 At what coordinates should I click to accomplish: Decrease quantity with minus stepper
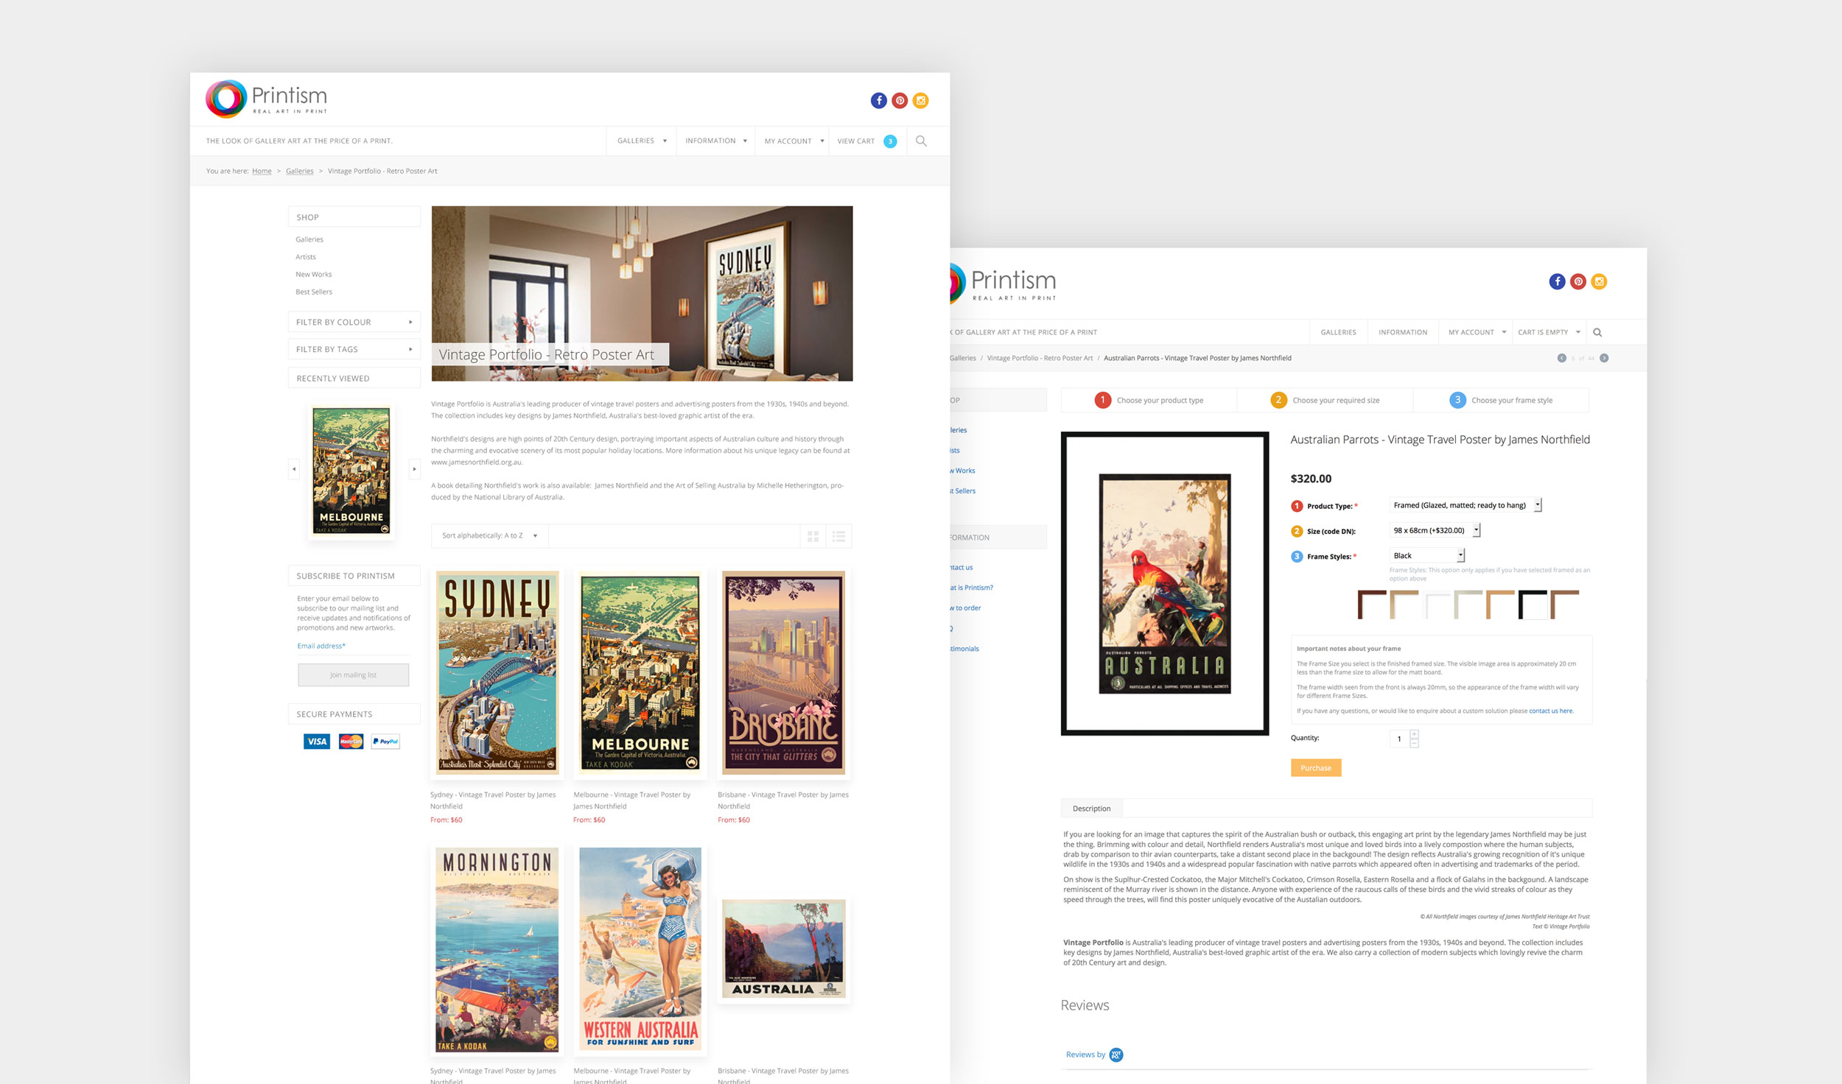coord(1414,743)
